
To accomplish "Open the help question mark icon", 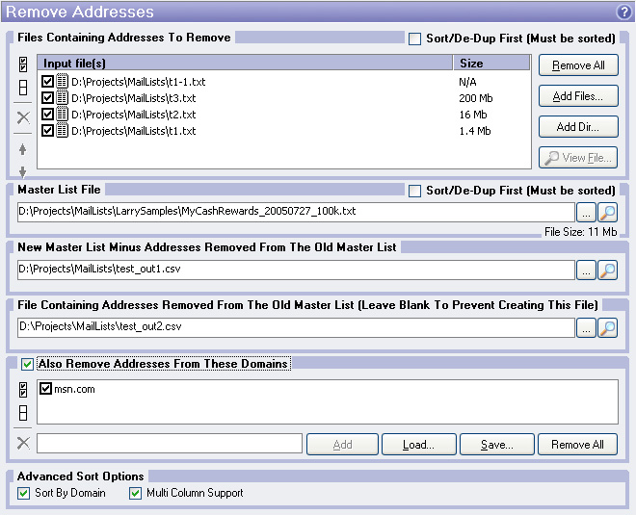I will [623, 13].
